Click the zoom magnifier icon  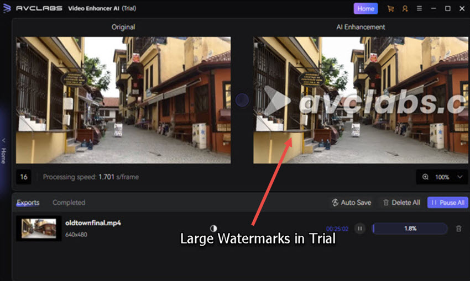(425, 177)
